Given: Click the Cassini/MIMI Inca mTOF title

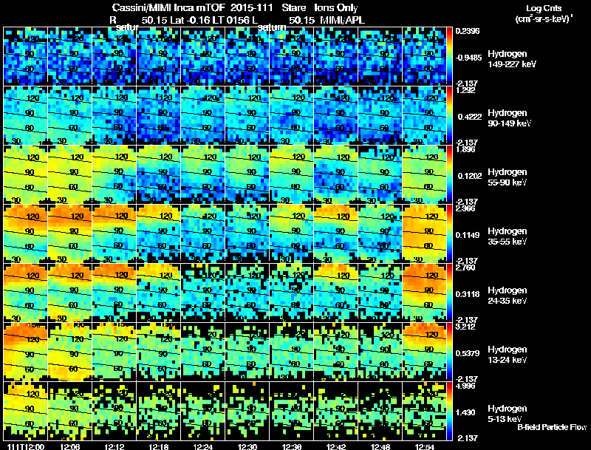Looking at the screenshot, I should tap(168, 8).
